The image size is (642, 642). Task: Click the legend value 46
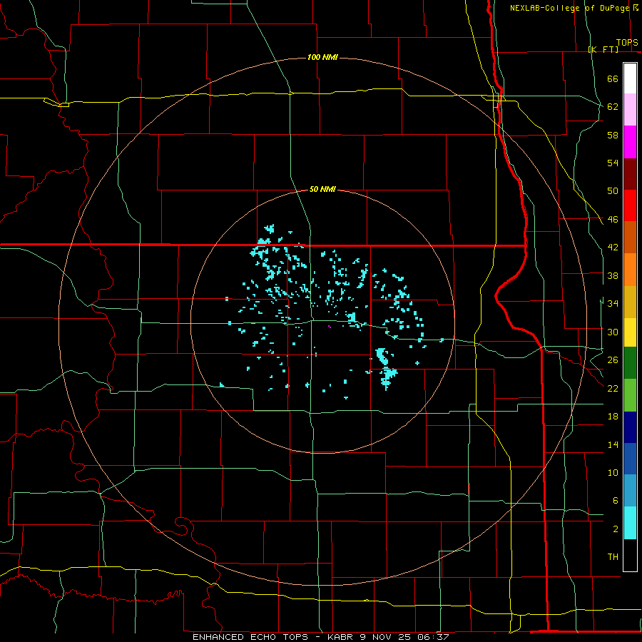pyautogui.click(x=613, y=220)
